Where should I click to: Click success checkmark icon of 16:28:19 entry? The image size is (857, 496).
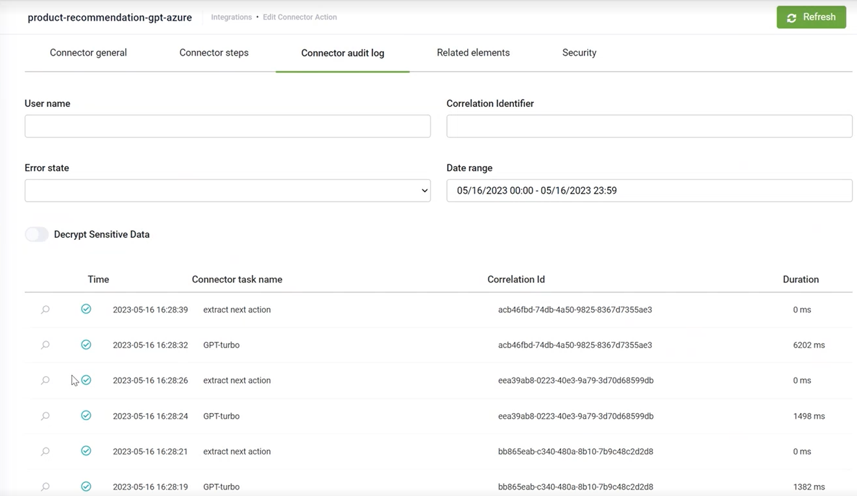point(86,486)
